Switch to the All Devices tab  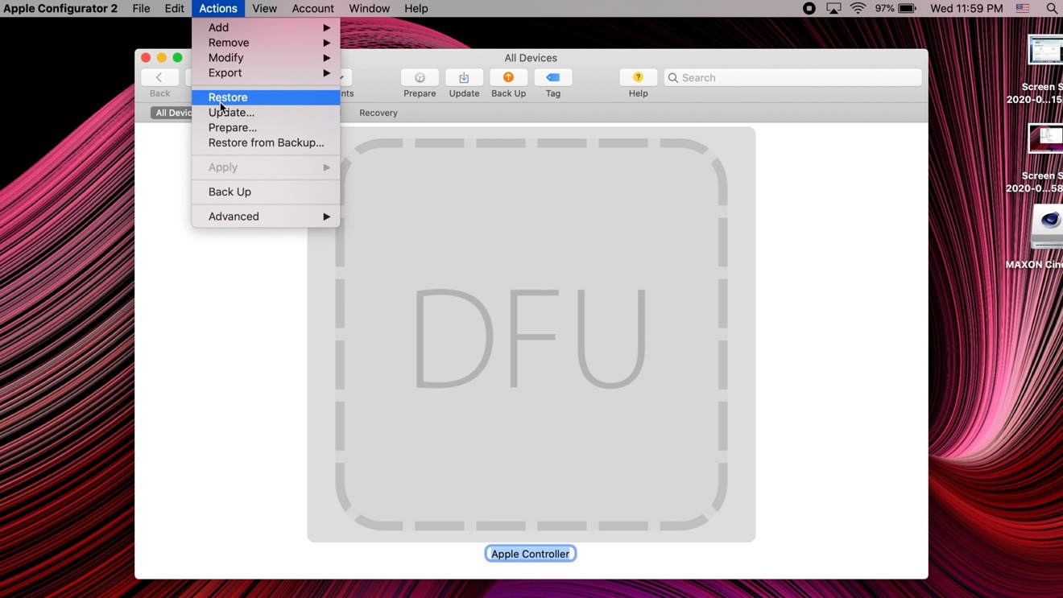pos(172,113)
